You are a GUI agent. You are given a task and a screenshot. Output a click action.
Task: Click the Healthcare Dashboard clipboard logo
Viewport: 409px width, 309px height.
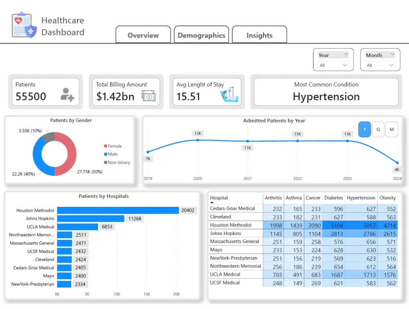22,25
